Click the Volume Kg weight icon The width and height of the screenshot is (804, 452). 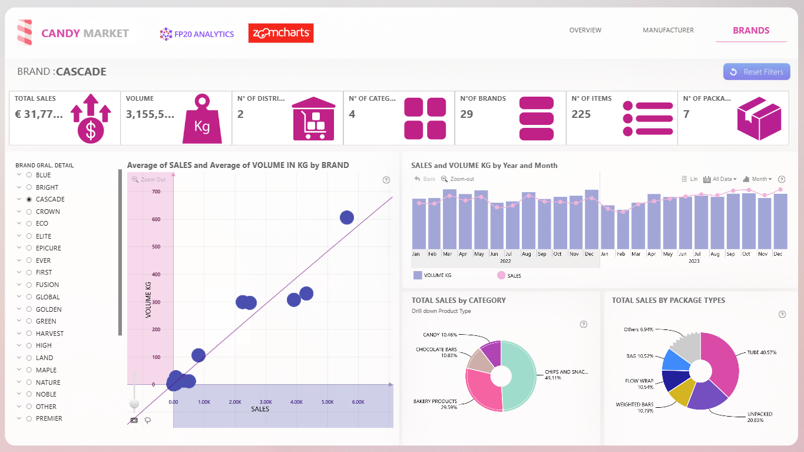click(202, 118)
